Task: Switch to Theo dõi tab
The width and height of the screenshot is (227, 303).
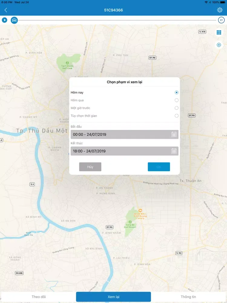Action: tap(39, 297)
